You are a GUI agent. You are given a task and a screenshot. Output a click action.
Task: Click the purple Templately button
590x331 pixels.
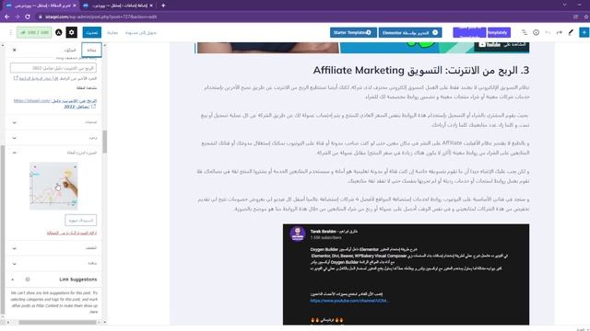(499, 33)
